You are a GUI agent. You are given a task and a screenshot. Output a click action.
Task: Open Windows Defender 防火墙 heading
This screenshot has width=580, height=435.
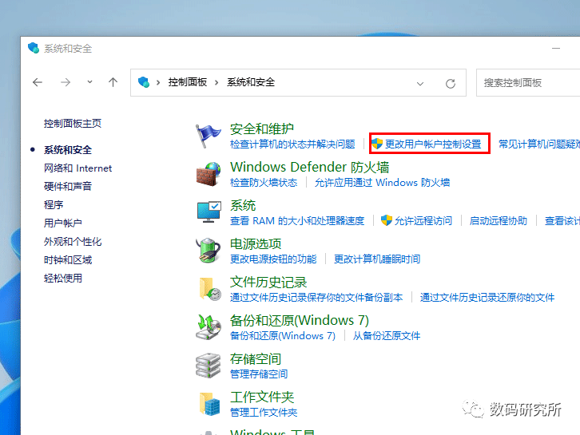(309, 167)
